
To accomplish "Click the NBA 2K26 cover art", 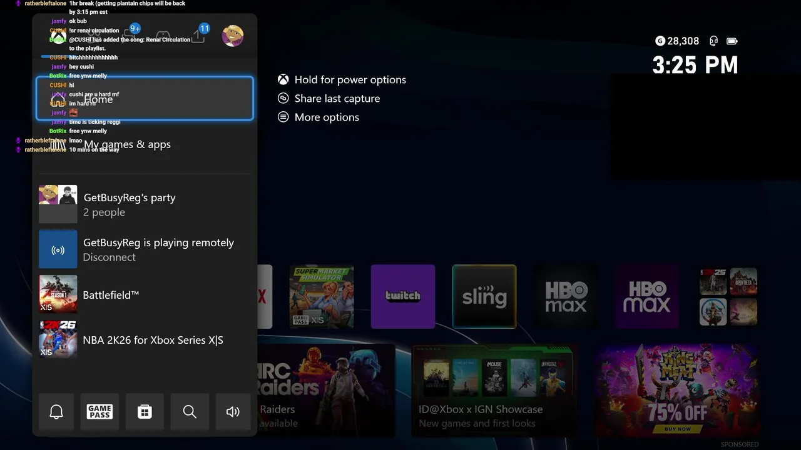I will coord(58,339).
